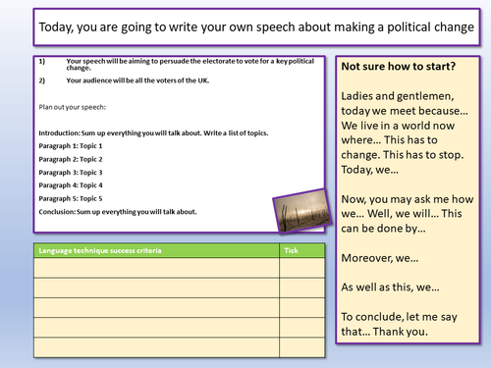Click the slide title about writing a speech
The width and height of the screenshot is (491, 368).
click(256, 27)
